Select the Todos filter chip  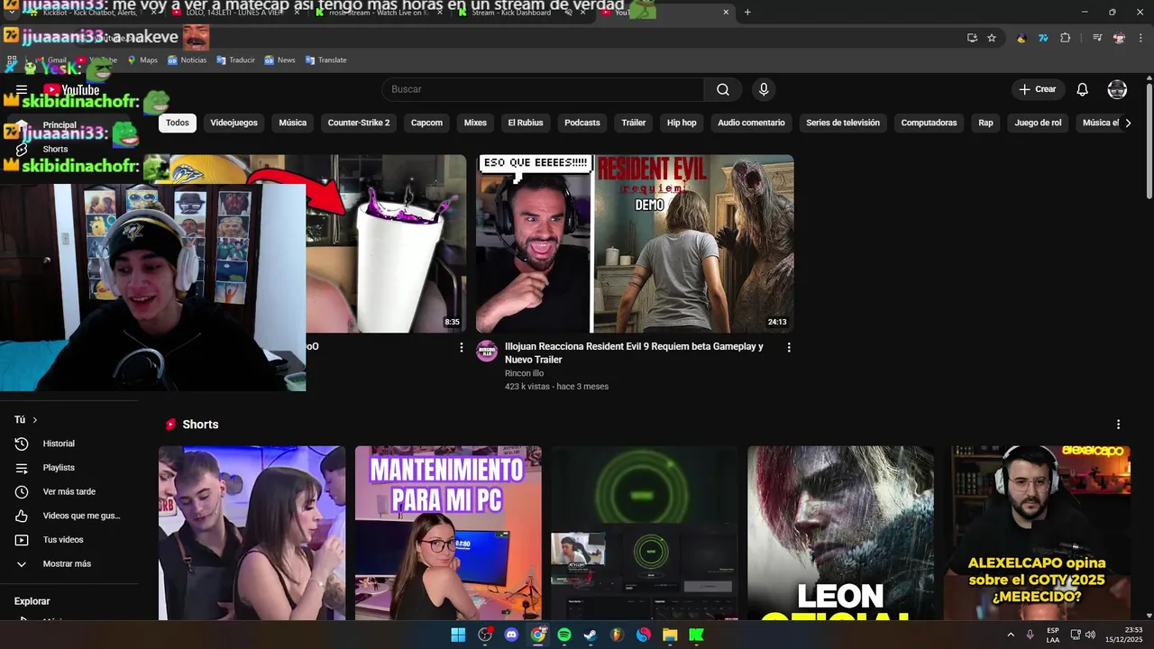pos(178,123)
